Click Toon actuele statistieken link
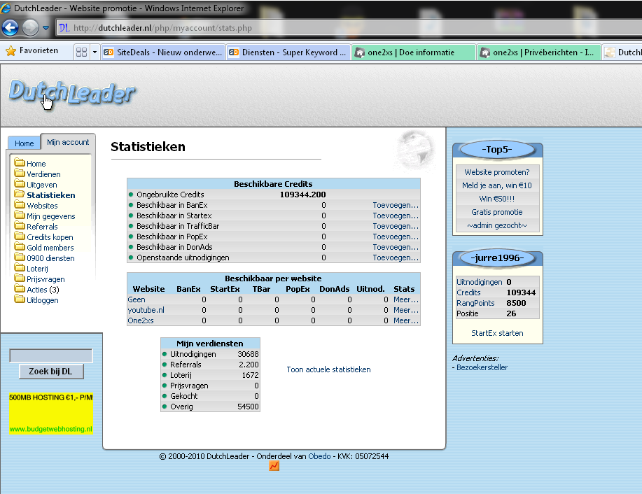 click(328, 369)
